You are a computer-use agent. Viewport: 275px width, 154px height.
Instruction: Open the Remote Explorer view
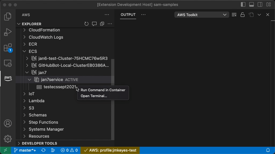pos(8,63)
